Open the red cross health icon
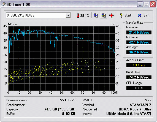This screenshot has height=122, width=157. tap(111, 15)
